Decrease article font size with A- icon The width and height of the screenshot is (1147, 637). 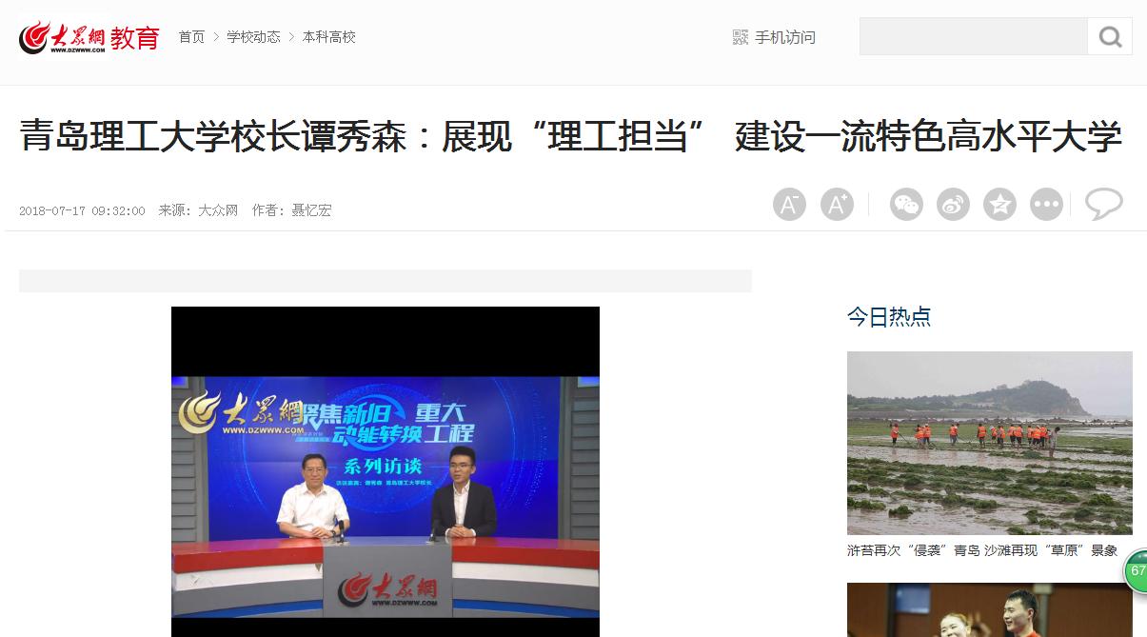coord(789,205)
